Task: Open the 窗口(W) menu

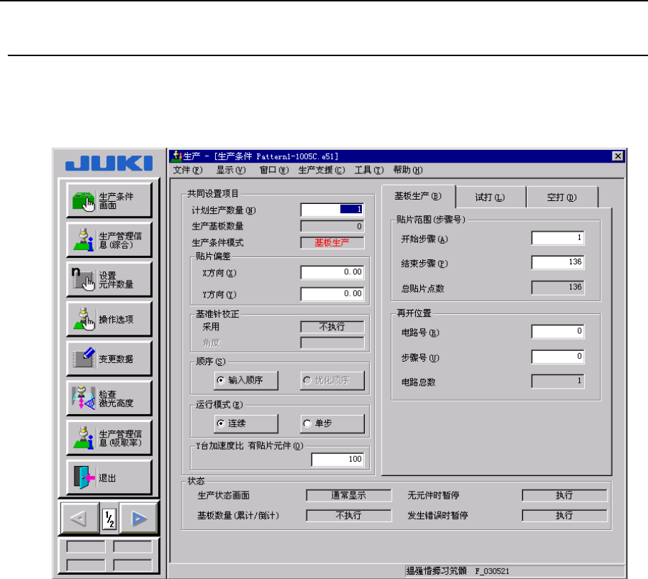Action: click(274, 170)
